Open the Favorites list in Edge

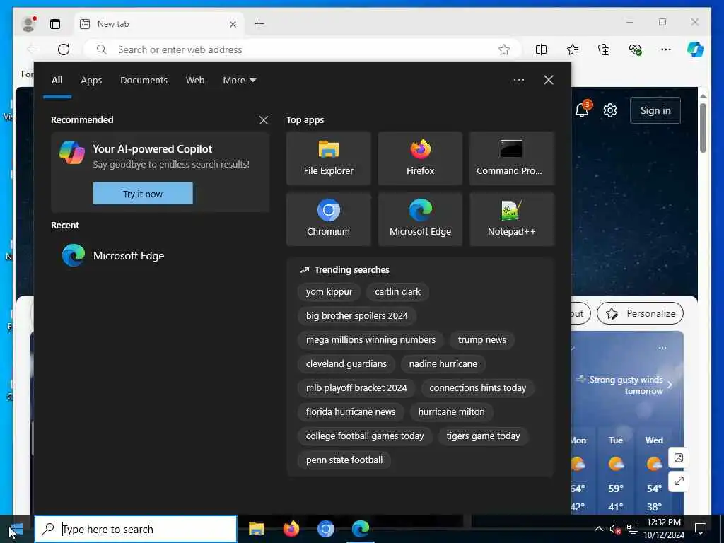pos(573,49)
